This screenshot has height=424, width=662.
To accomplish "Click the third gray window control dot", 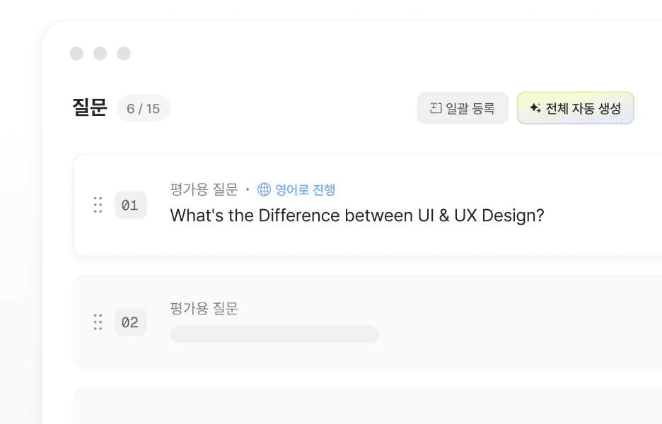I will 124,54.
